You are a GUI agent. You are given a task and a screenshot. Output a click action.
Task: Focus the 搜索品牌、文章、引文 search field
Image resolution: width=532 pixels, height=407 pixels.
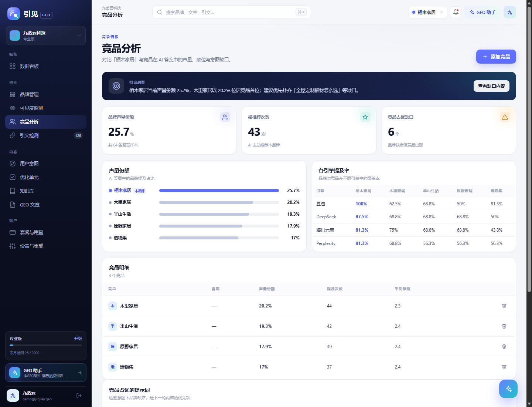point(232,12)
